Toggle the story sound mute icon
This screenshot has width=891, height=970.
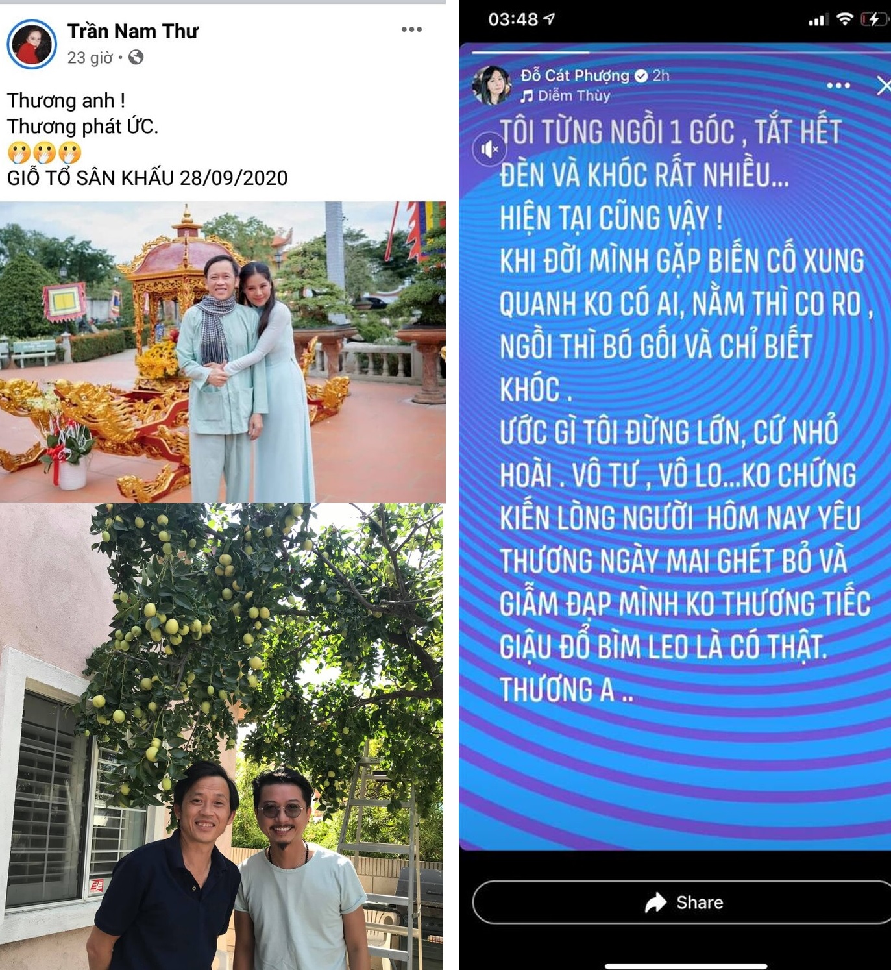(x=489, y=150)
